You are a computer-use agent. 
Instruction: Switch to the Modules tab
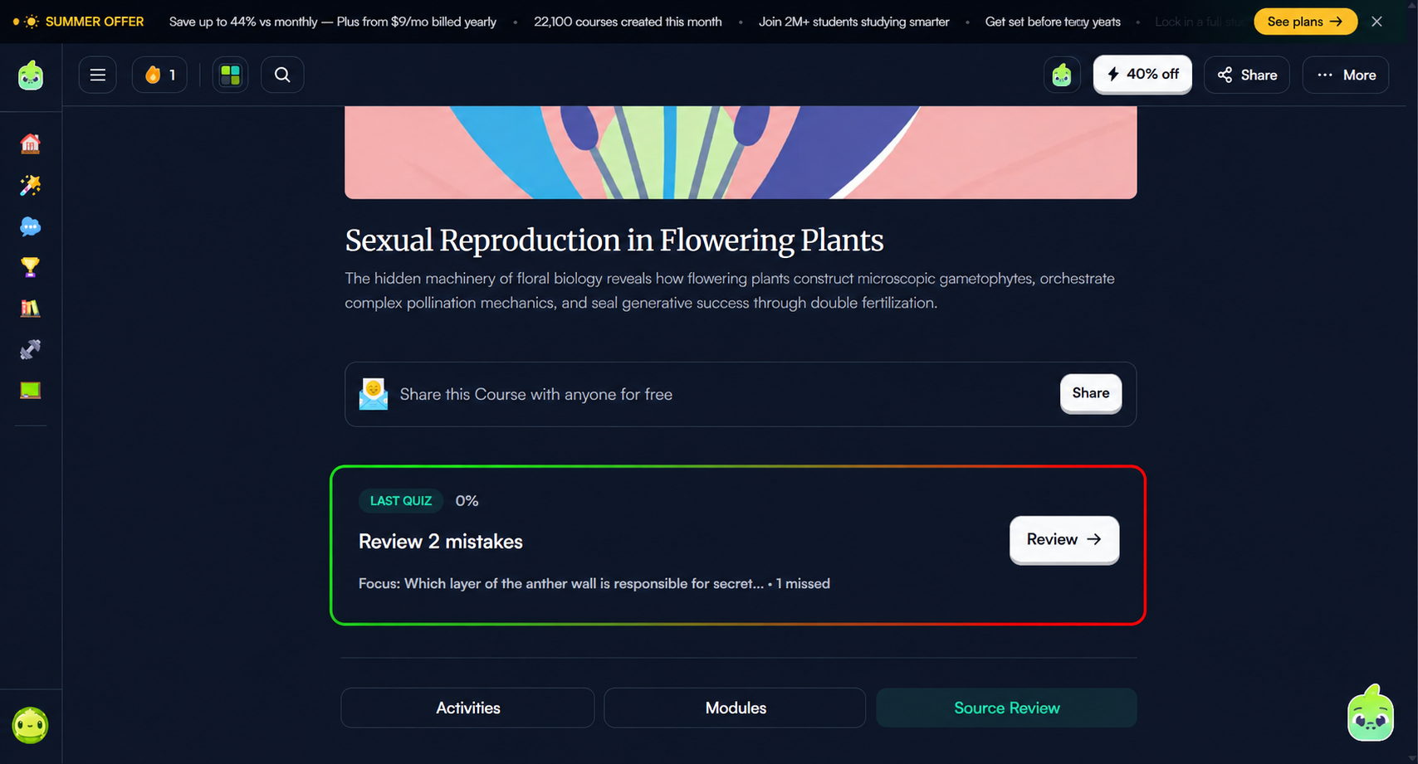pyautogui.click(x=735, y=708)
